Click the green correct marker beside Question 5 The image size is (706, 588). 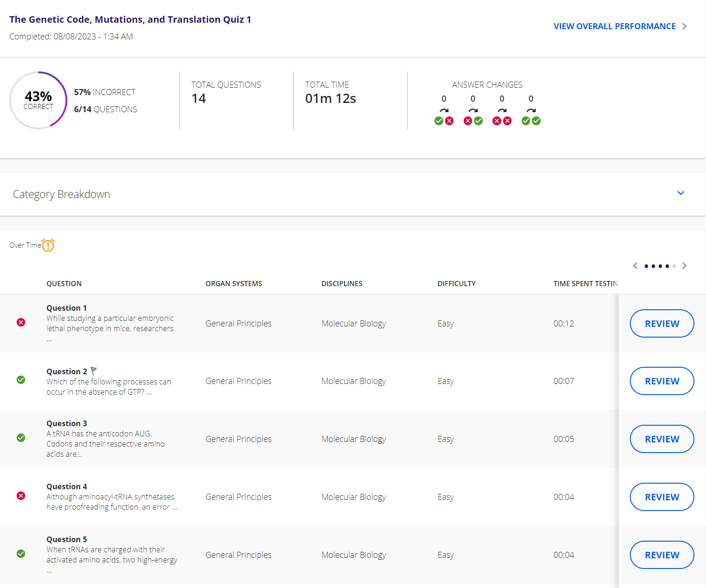(x=20, y=554)
